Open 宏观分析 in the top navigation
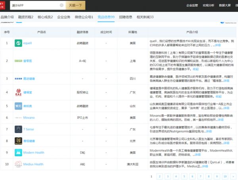 click(209, 5)
